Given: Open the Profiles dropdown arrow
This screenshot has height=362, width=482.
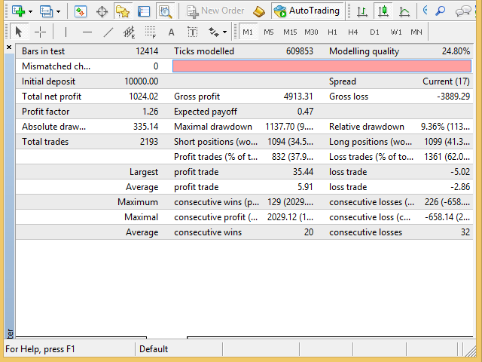Looking at the screenshot, I should click(58, 11).
